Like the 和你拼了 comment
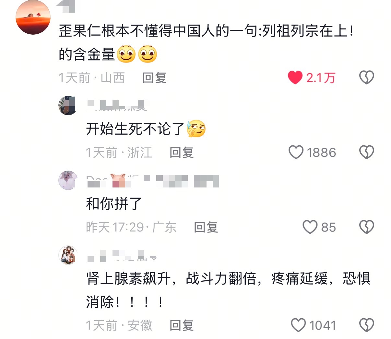This screenshot has width=391, height=339. (x=310, y=227)
